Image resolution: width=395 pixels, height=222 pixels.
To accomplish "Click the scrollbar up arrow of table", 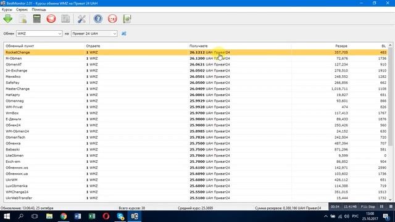I will click(390, 45).
